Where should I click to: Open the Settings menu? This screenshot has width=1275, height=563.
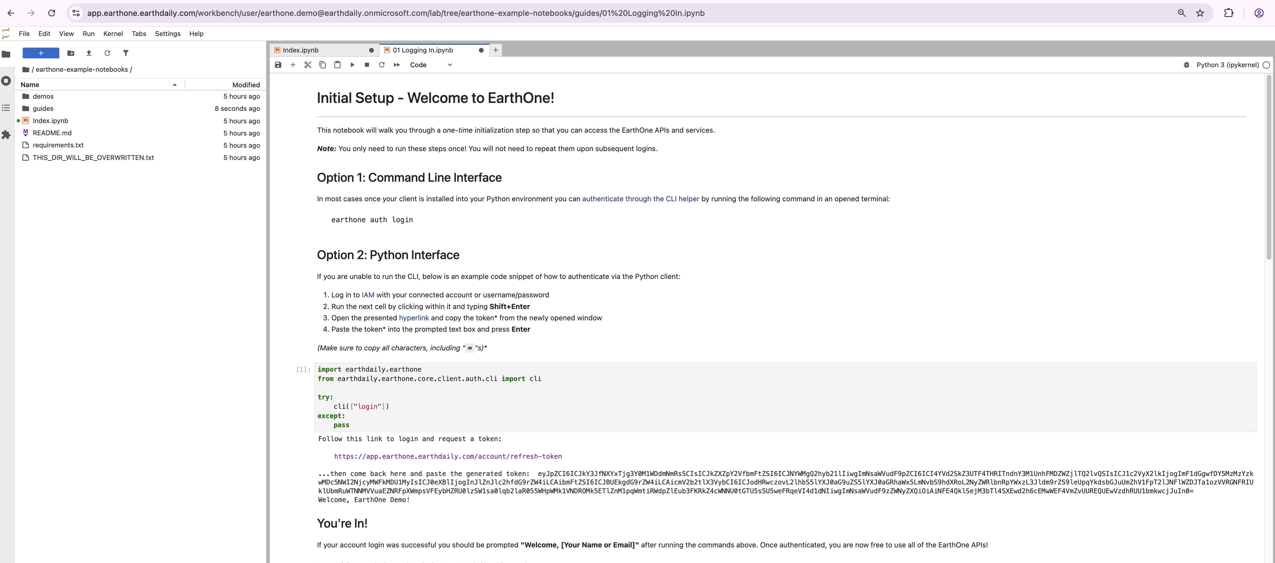pyautogui.click(x=168, y=34)
